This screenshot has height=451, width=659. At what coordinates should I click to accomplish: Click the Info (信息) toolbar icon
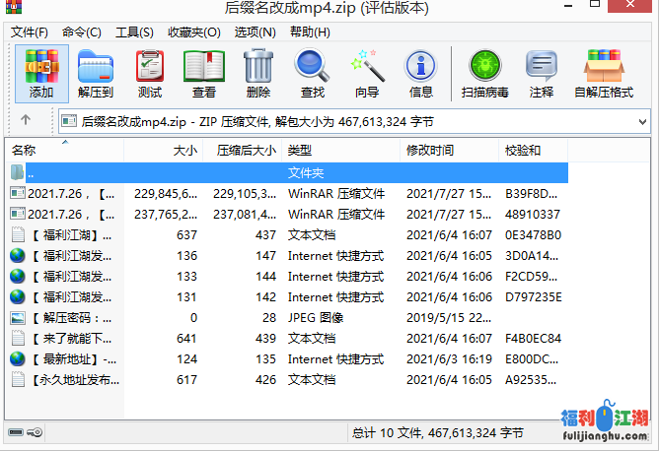[421, 73]
